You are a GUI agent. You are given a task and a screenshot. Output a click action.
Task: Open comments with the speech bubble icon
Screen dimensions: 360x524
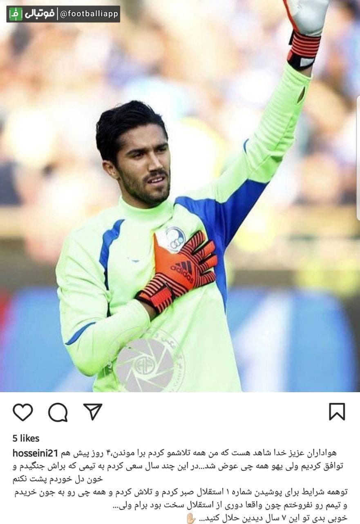[58, 412]
